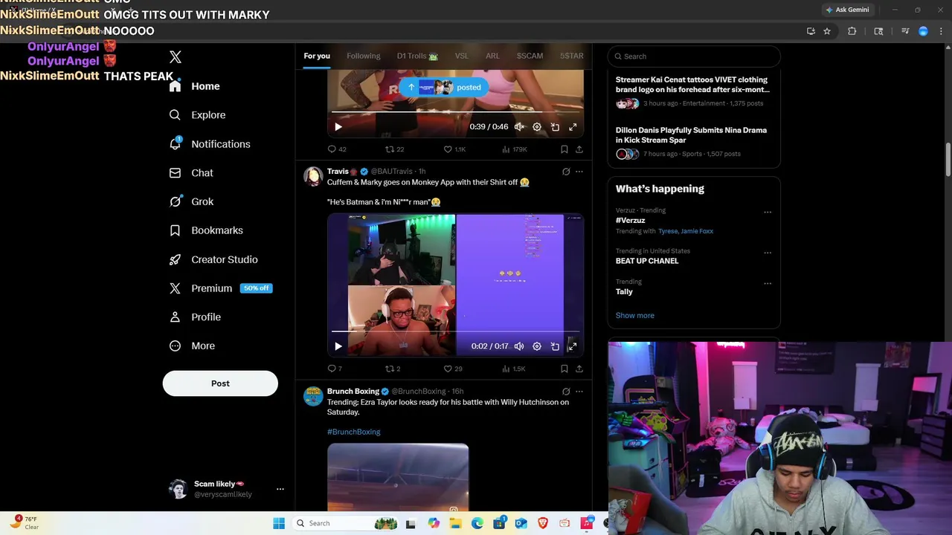Switch to the Following tab
Image resolution: width=952 pixels, height=535 pixels.
(363, 56)
